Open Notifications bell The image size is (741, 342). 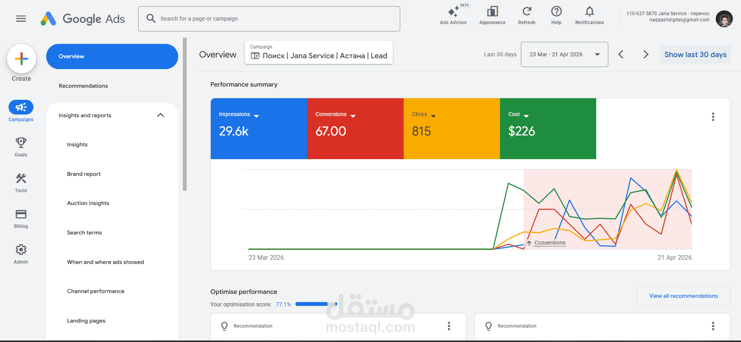(x=589, y=16)
